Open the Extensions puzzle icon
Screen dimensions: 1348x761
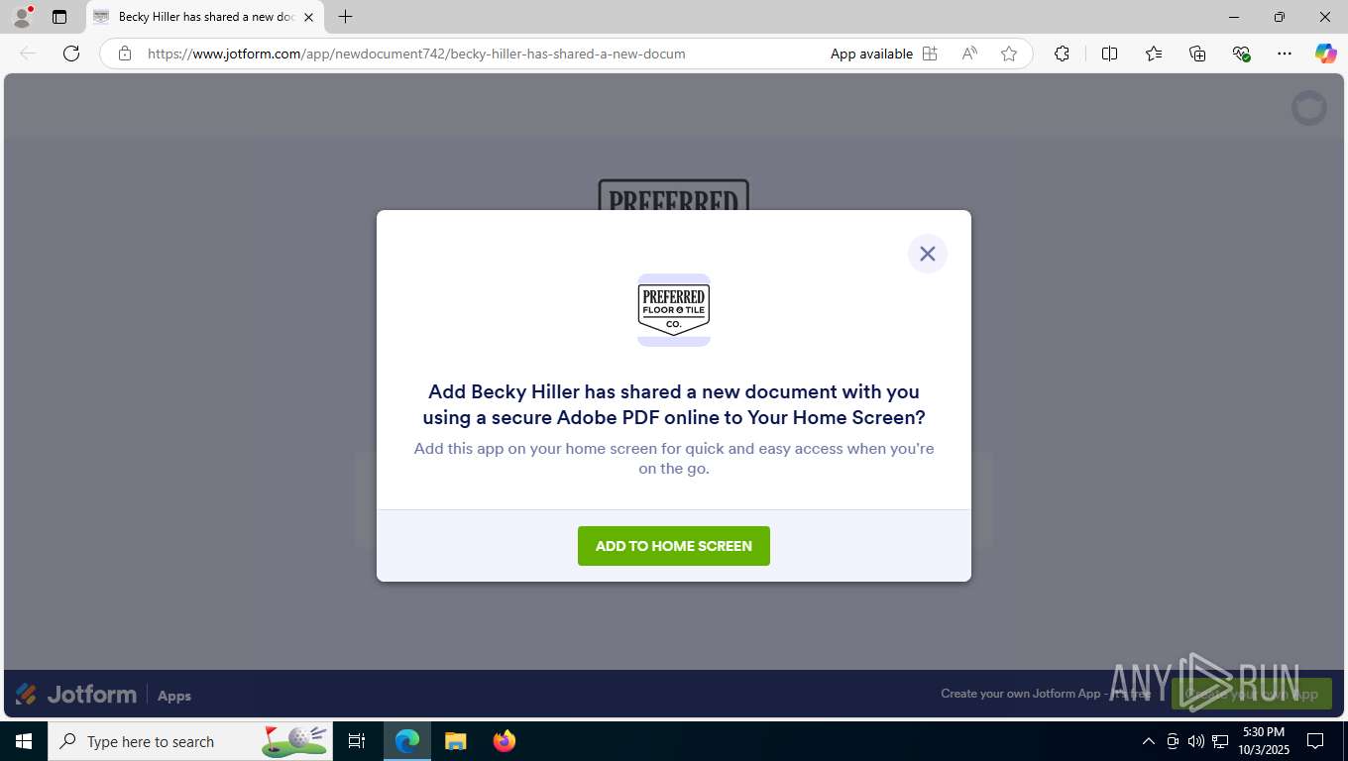click(x=1062, y=54)
